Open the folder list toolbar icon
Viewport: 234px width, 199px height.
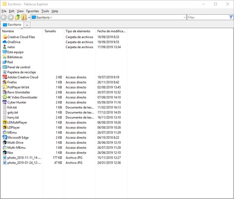24,17
